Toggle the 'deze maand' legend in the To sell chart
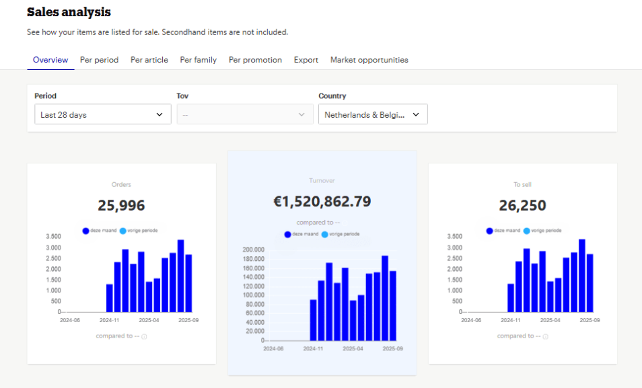642x388 pixels. (x=503, y=231)
